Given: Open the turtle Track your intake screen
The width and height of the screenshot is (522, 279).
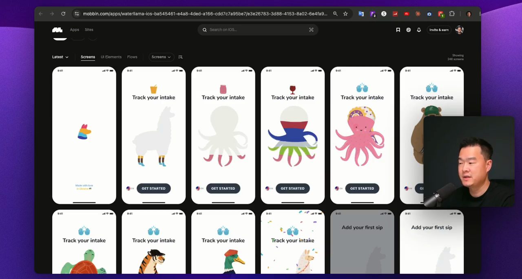Looking at the screenshot, I should [84, 242].
